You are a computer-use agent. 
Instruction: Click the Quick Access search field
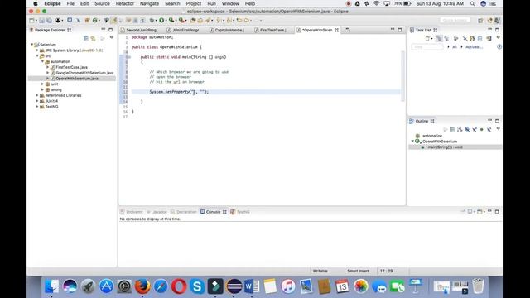coord(455,20)
